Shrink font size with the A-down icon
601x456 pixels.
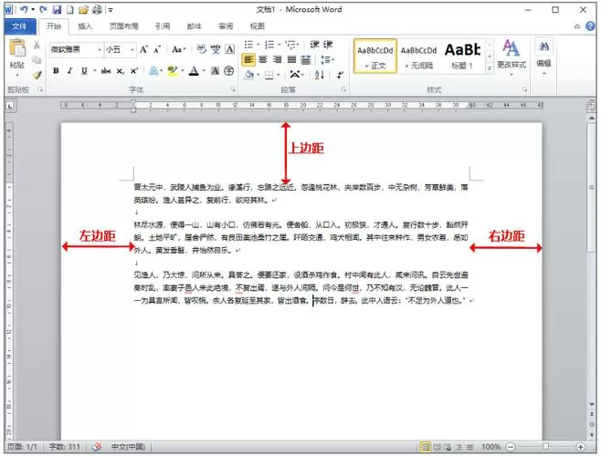coord(157,49)
